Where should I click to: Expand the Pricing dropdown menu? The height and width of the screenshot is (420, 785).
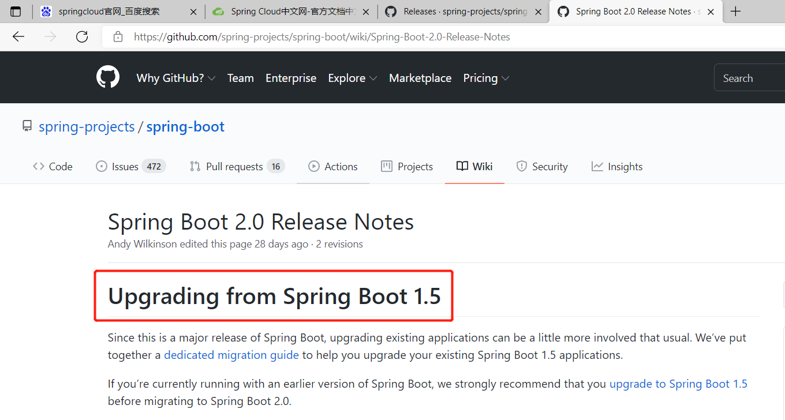(x=486, y=78)
